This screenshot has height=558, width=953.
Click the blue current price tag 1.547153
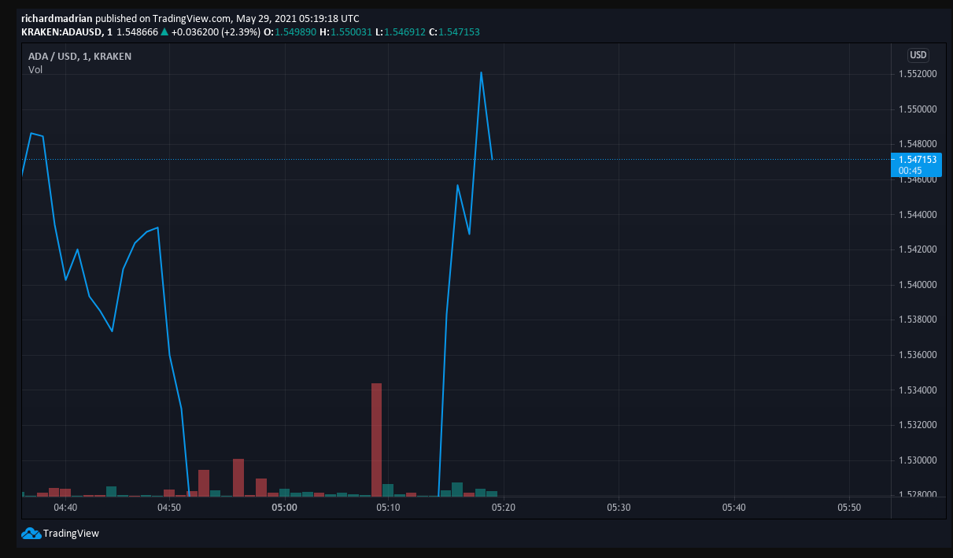[x=918, y=160]
